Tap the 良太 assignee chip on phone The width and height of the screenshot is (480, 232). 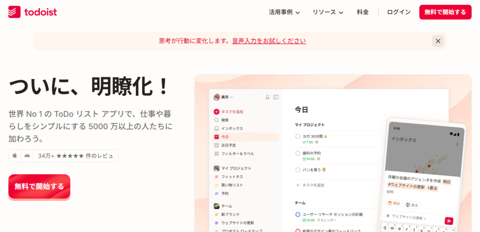point(412,205)
